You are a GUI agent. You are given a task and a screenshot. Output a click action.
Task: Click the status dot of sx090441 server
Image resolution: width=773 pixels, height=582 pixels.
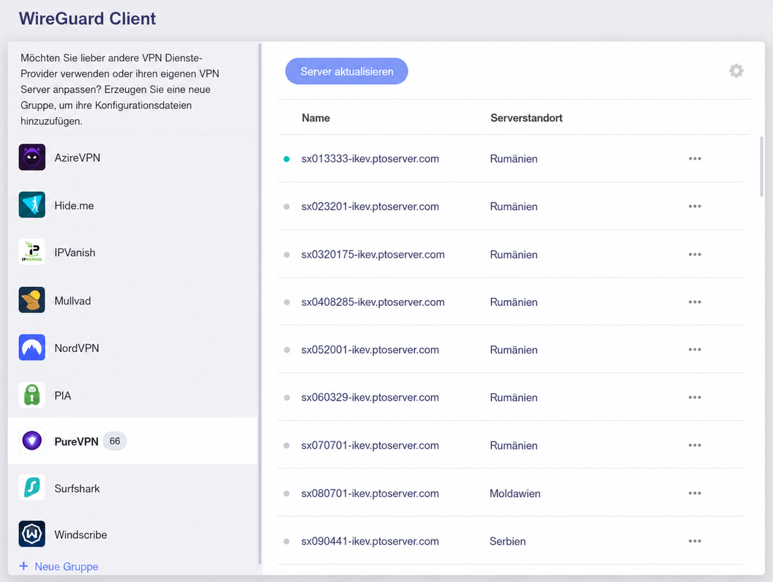pos(286,541)
